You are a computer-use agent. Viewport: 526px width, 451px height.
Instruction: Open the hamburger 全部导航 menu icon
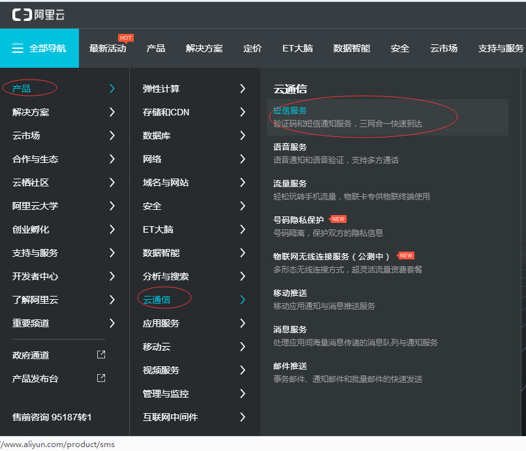tap(18, 48)
